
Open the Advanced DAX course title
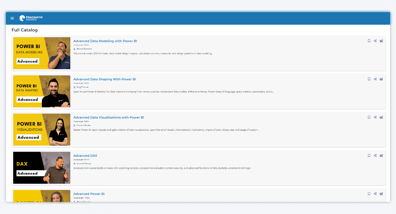[x=85, y=156]
